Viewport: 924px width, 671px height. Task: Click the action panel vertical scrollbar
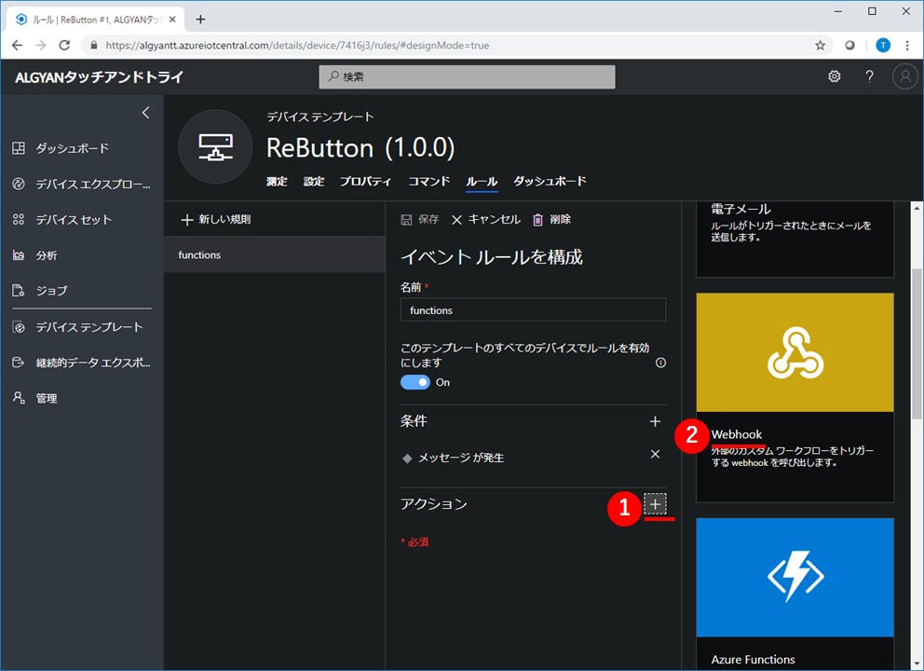[917, 343]
